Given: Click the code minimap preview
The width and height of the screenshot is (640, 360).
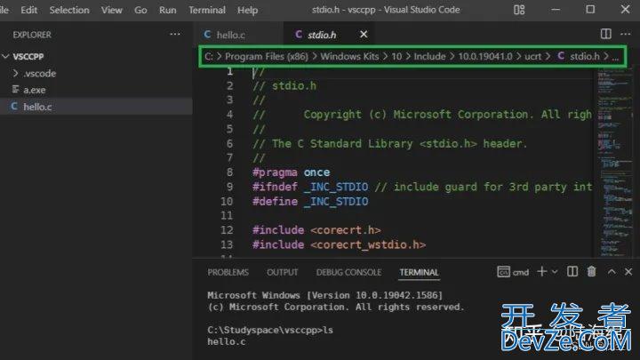Looking at the screenshot, I should tap(615, 164).
